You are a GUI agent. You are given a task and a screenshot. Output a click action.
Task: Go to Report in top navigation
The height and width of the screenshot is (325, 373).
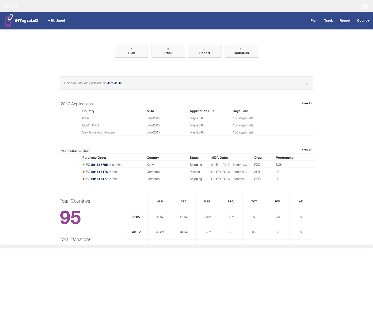(345, 21)
